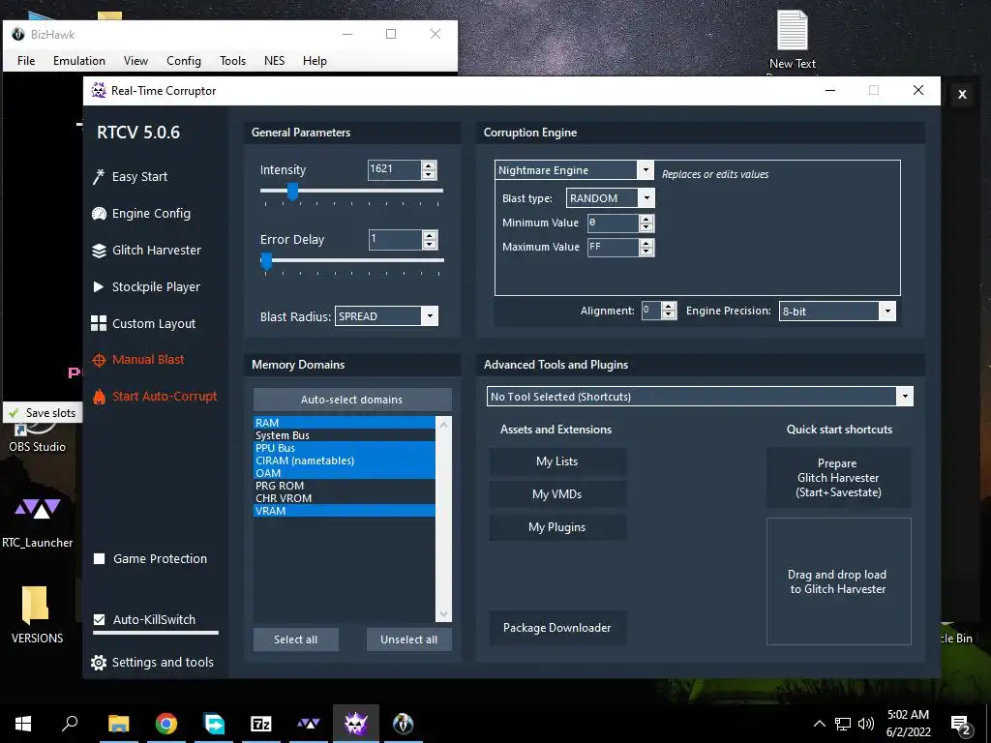Open Blast Radius SPREAD dropdown
This screenshot has height=743, width=991.
[430, 316]
